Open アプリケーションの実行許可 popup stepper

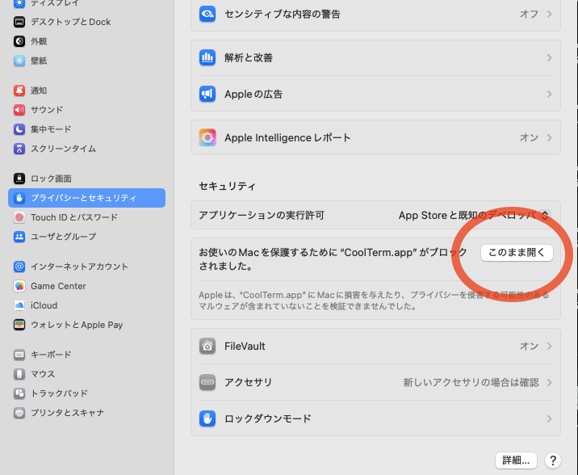click(x=545, y=215)
